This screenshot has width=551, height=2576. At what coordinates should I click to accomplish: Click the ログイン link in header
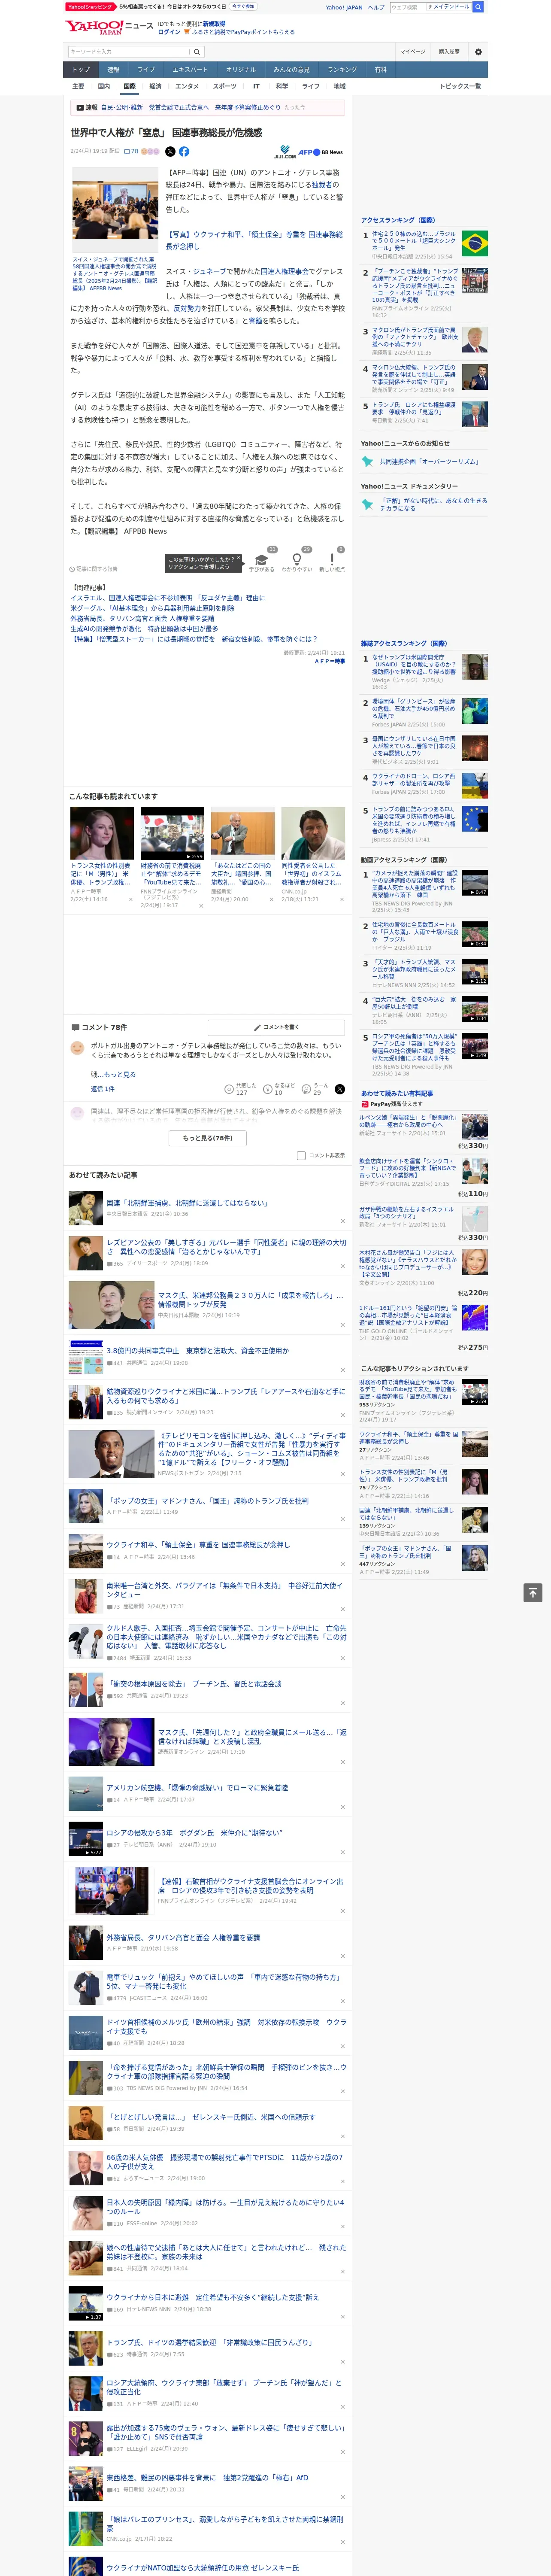pyautogui.click(x=169, y=32)
